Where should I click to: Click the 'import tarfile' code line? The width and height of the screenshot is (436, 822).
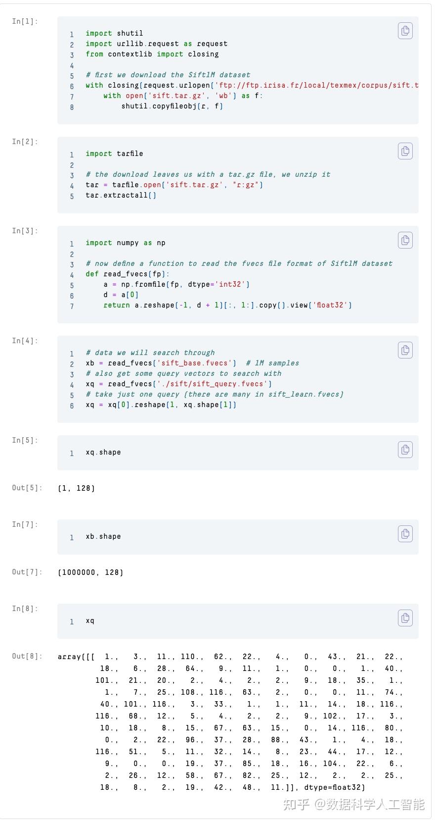114,154
